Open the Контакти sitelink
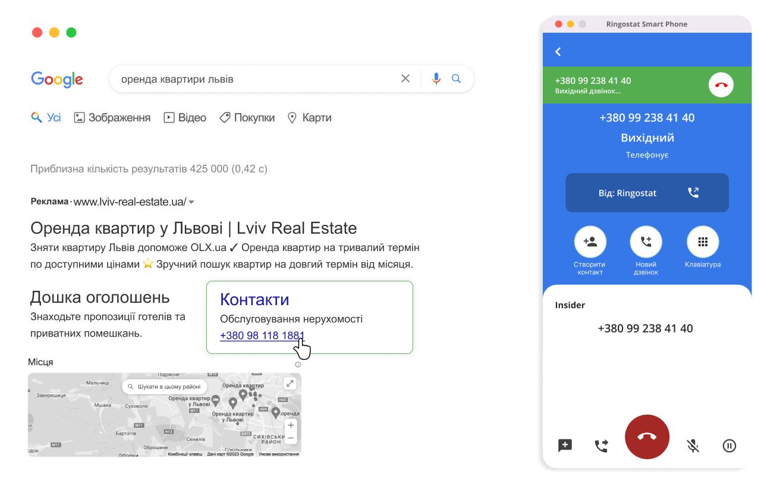 (254, 299)
